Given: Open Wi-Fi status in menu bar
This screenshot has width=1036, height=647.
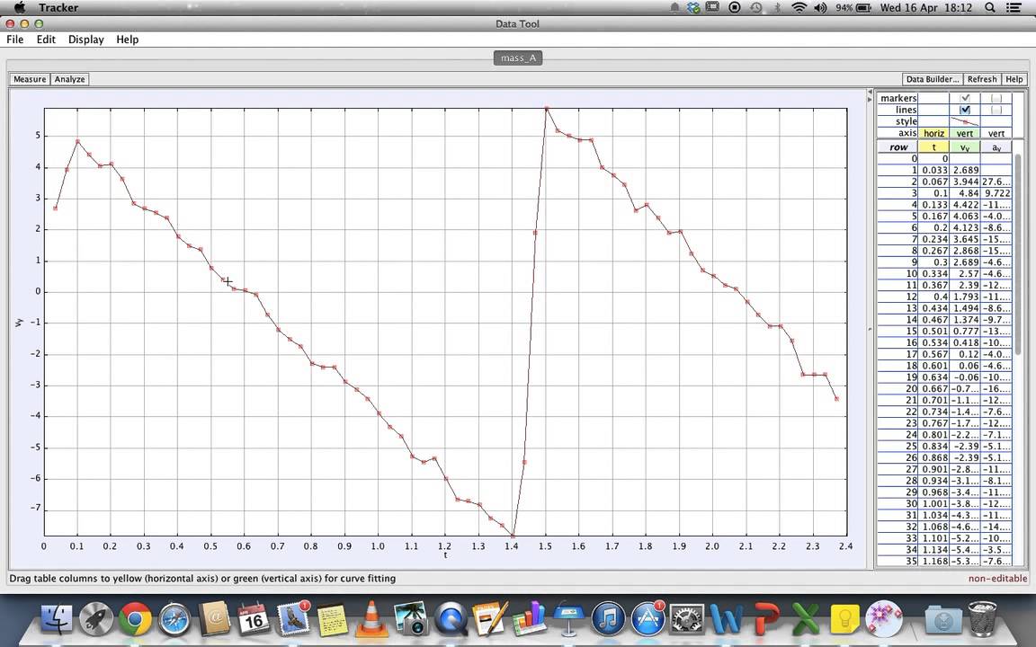Looking at the screenshot, I should 799,7.
